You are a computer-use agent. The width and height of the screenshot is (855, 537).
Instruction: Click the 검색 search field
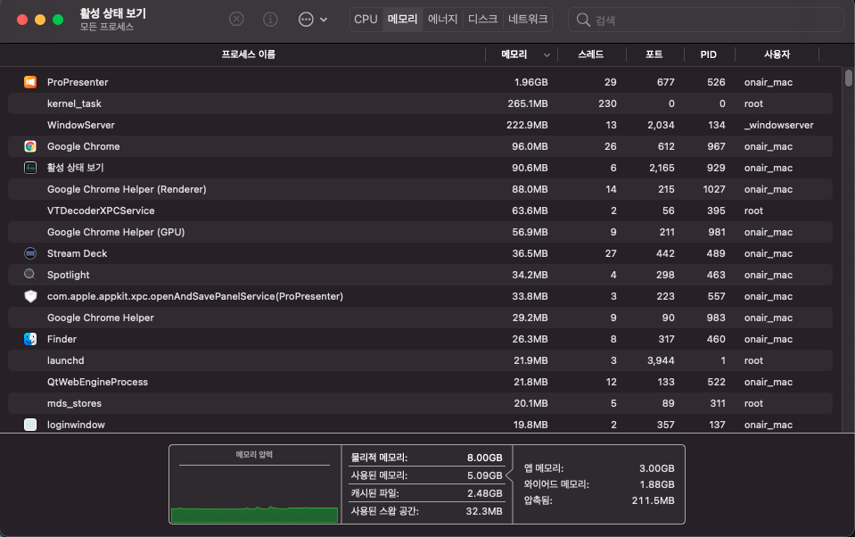(x=706, y=21)
